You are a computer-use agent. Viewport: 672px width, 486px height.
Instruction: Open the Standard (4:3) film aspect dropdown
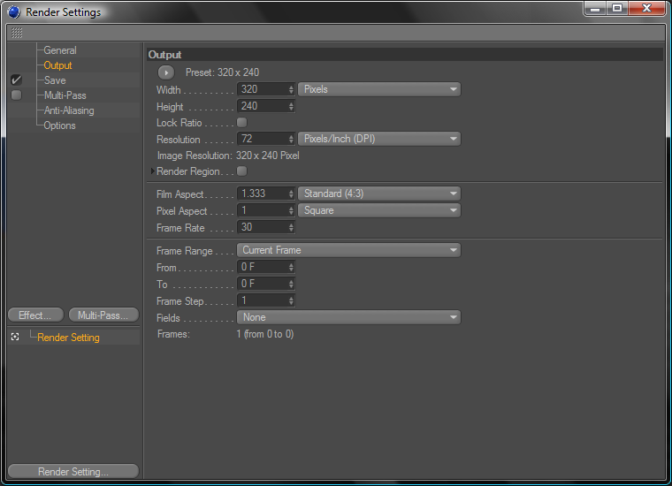pyautogui.click(x=379, y=194)
